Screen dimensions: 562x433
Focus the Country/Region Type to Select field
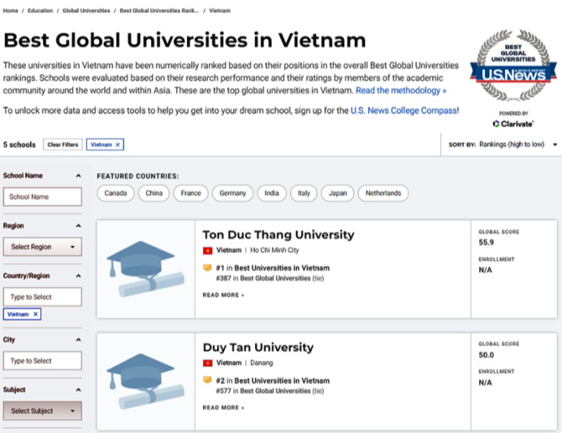(42, 297)
